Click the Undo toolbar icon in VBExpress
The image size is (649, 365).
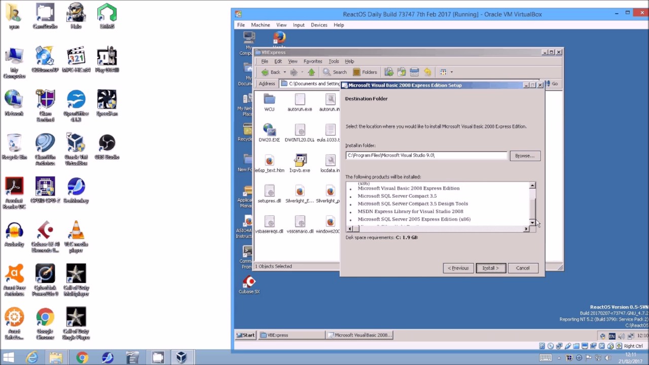pos(427,72)
